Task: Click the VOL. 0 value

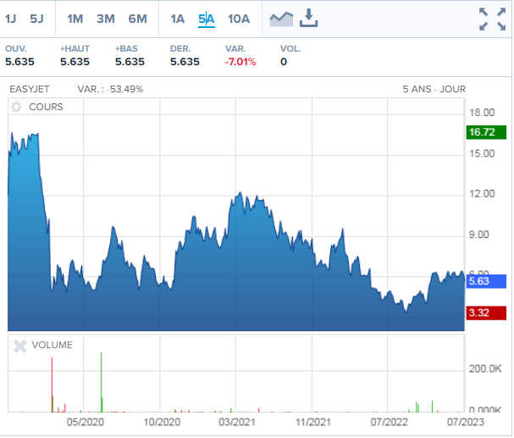Action: [x=284, y=62]
